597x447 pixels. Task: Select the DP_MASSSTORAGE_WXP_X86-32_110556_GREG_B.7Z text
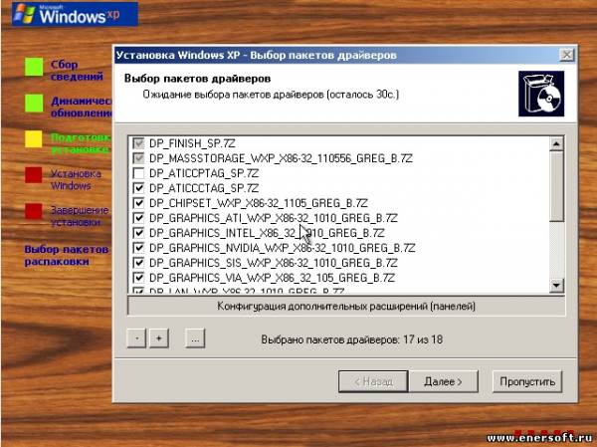tap(281, 158)
